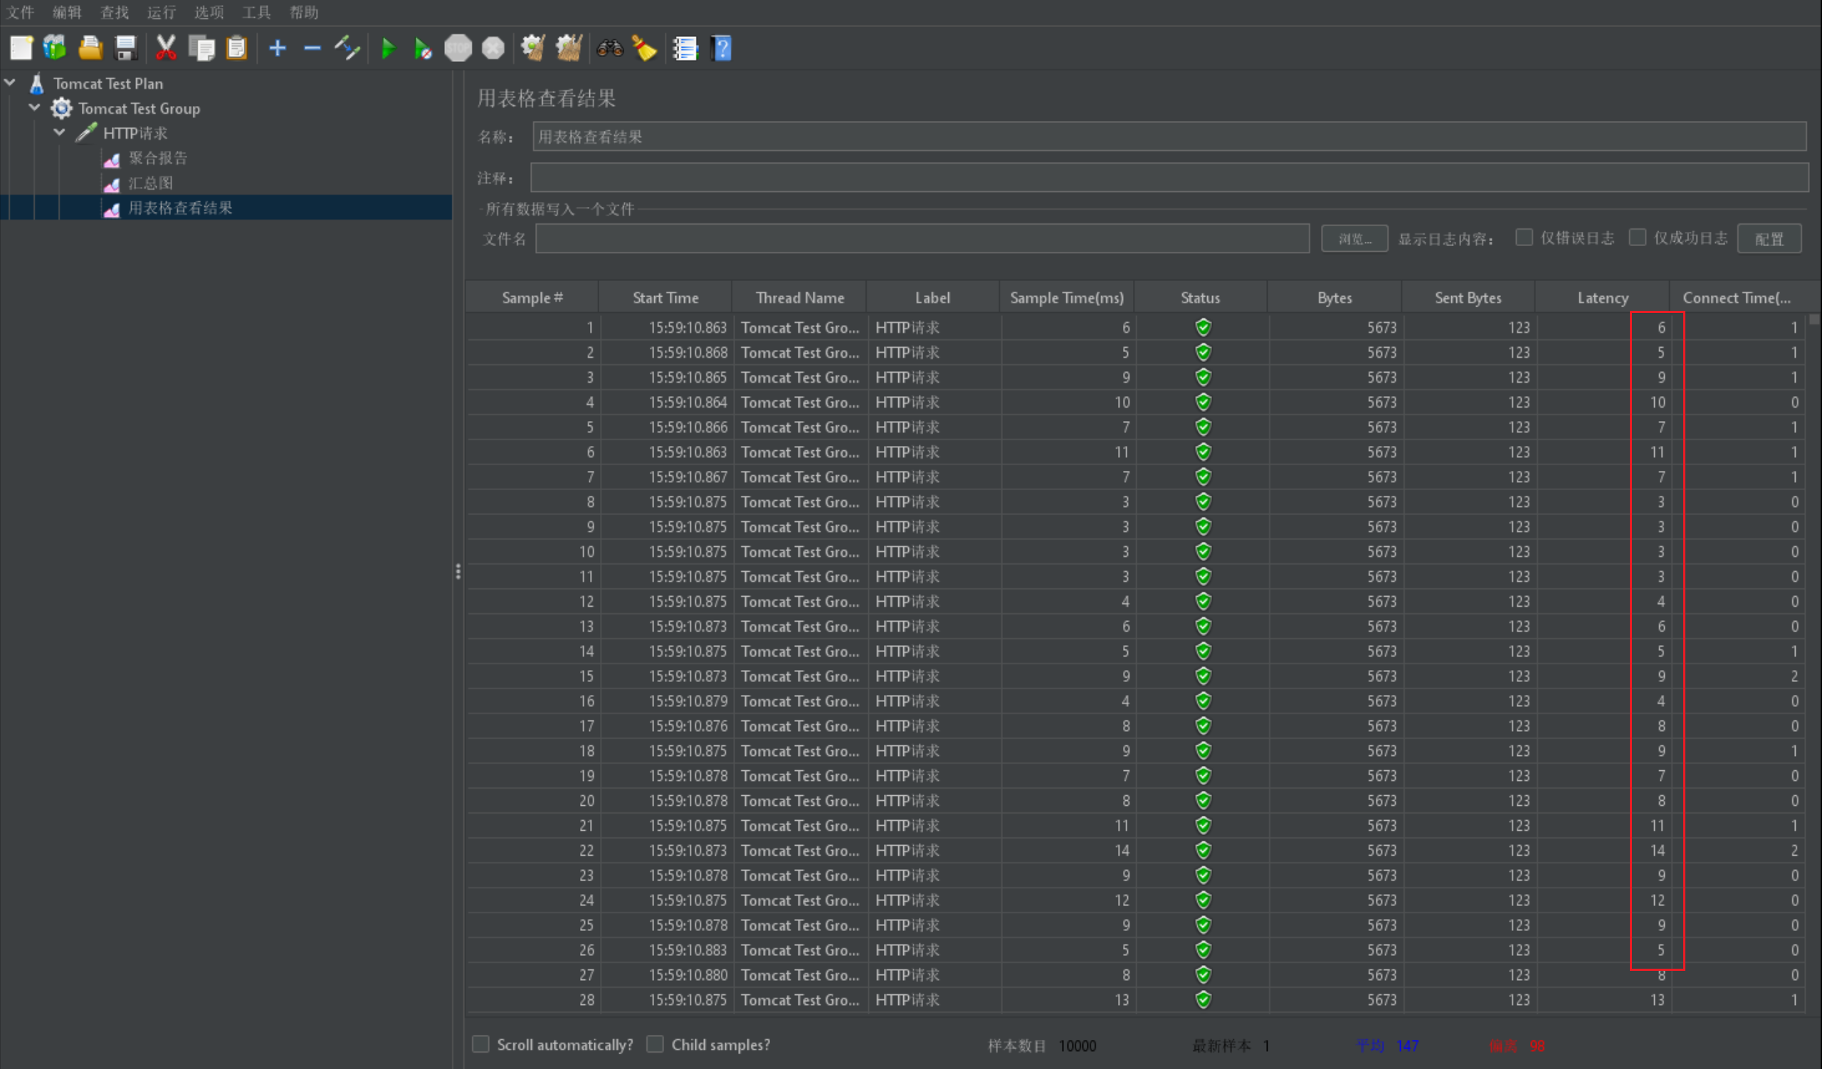The height and width of the screenshot is (1069, 1822).
Task: Collapse all nodes with minus icon
Action: (x=312, y=48)
